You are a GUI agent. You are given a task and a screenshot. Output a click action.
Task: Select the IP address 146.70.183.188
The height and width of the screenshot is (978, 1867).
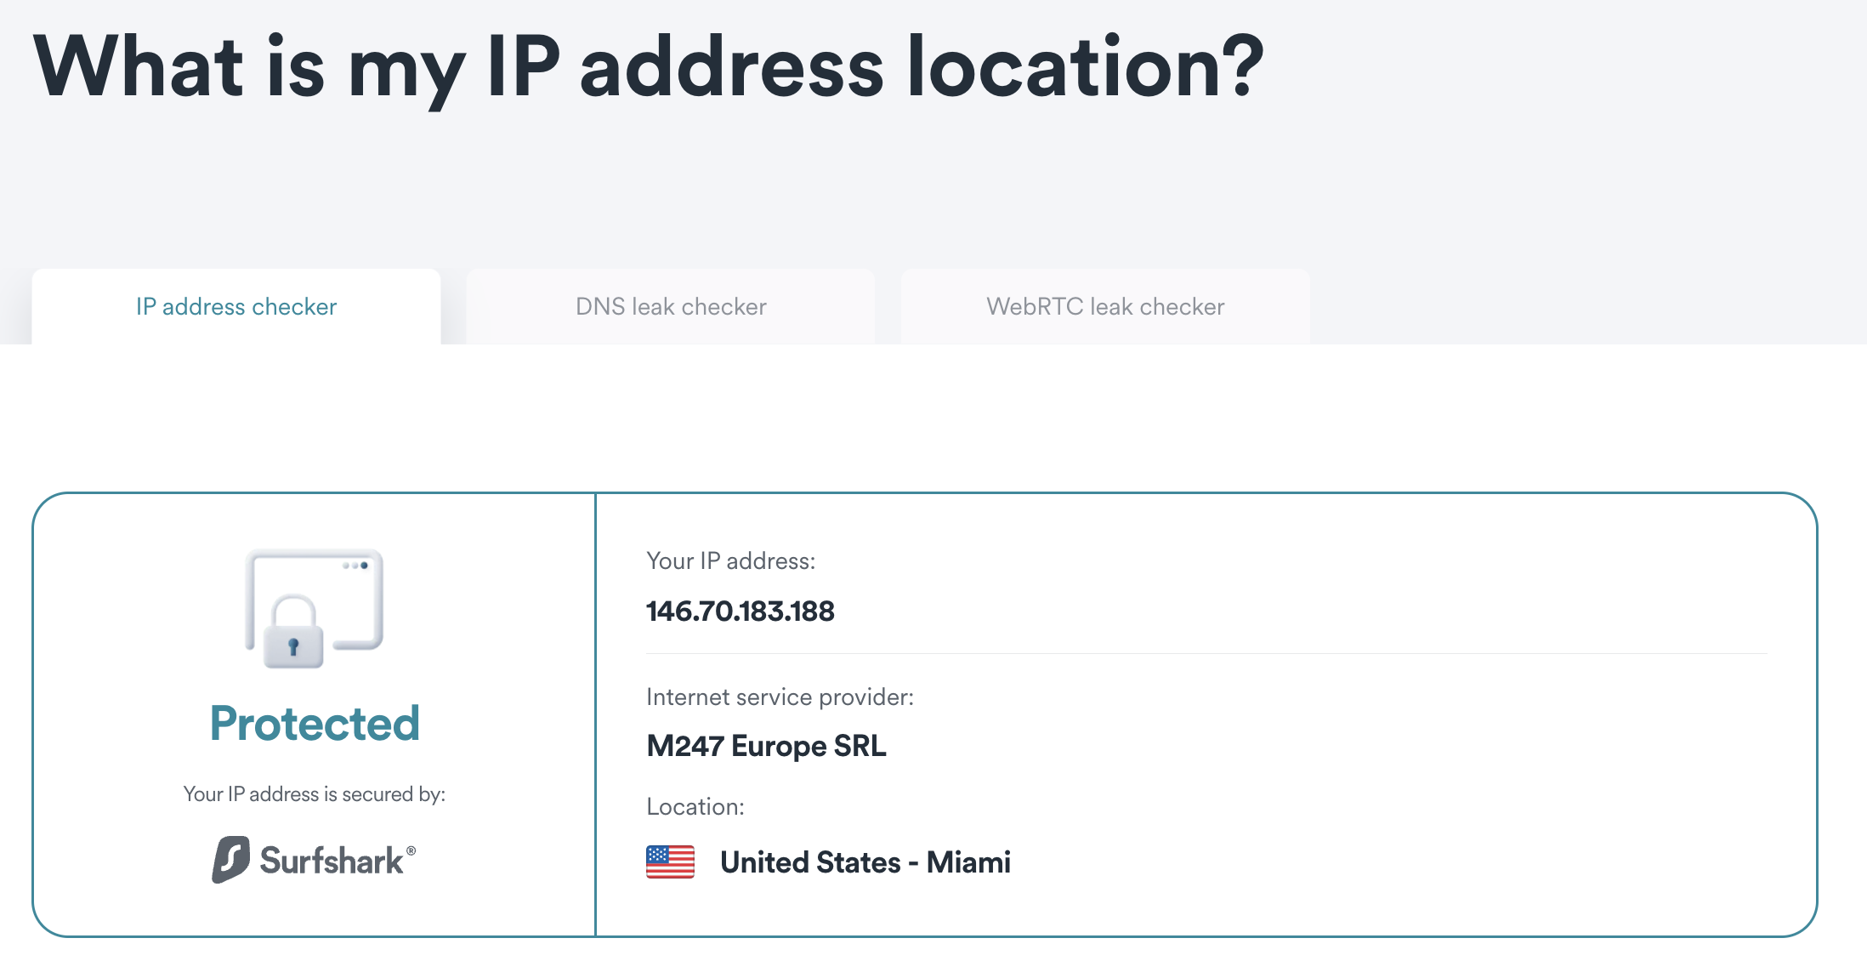tap(741, 611)
